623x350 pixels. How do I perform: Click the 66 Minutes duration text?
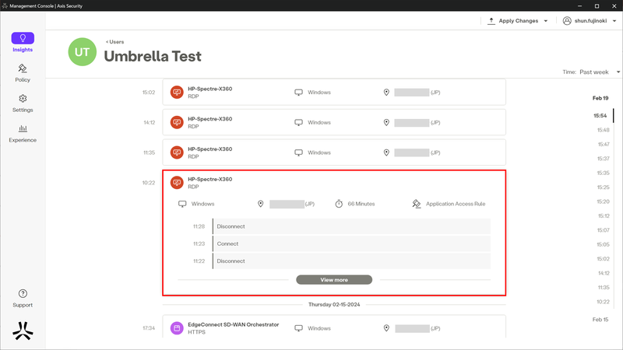pyautogui.click(x=361, y=204)
